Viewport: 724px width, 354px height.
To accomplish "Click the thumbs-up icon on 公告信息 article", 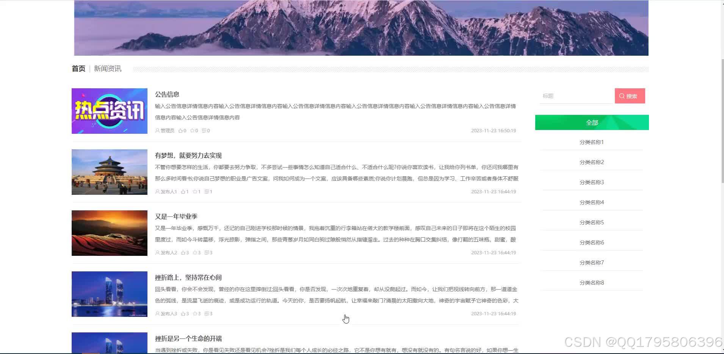I will [181, 130].
